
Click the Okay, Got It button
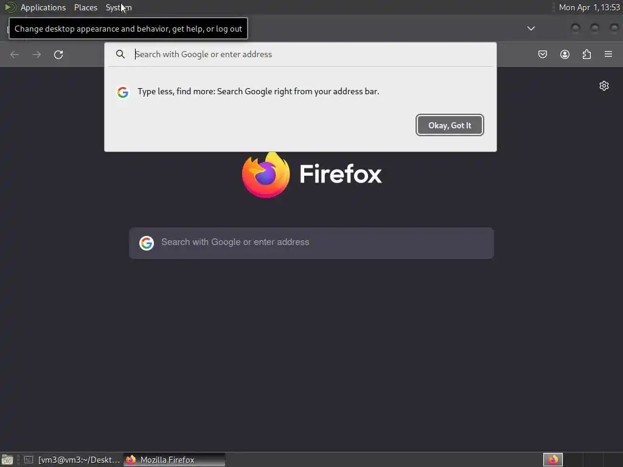[x=450, y=125]
